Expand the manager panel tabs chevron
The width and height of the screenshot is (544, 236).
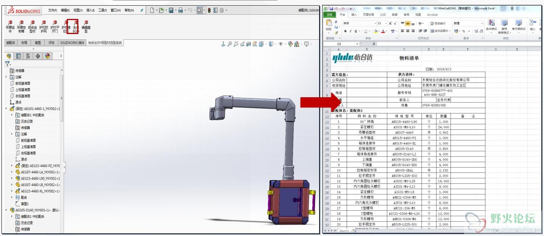(61, 56)
